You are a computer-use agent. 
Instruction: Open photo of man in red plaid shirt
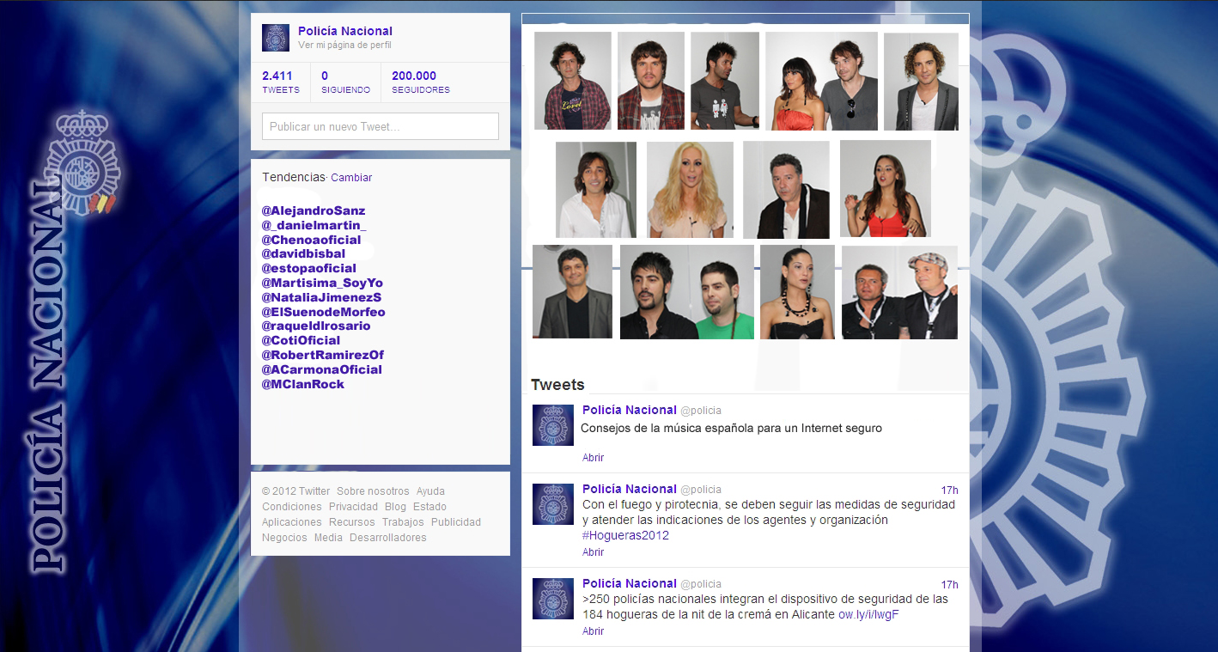click(x=650, y=81)
